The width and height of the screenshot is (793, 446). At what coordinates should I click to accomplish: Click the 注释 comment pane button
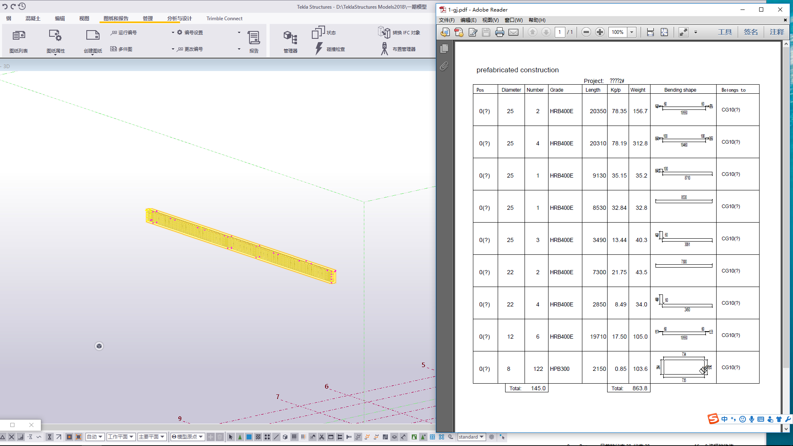point(776,32)
